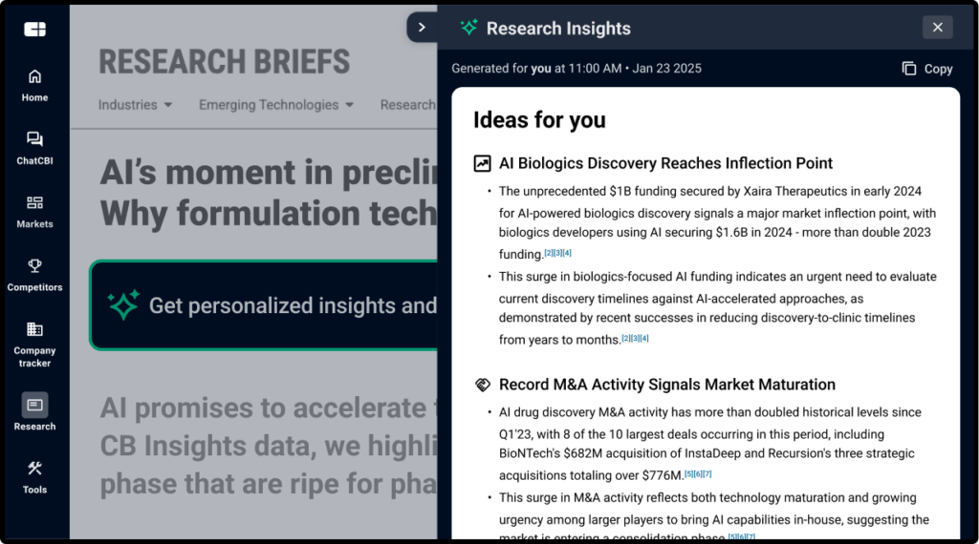The image size is (979, 544).
Task: Close the Research Insights panel
Action: pos(937,28)
